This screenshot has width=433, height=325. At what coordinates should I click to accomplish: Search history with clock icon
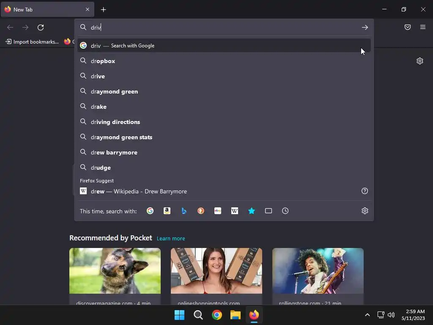click(285, 211)
